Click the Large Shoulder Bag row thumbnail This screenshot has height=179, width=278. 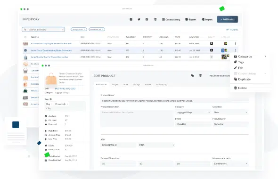point(25,57)
